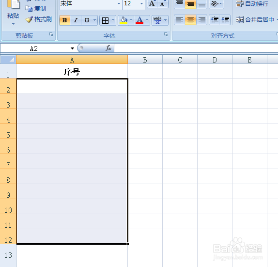Select column D header
Viewport: 278px width, 267px height.
(215, 60)
